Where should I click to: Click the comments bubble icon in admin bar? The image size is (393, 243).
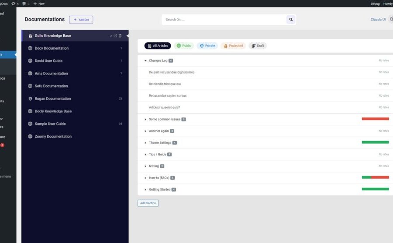pos(24,3)
